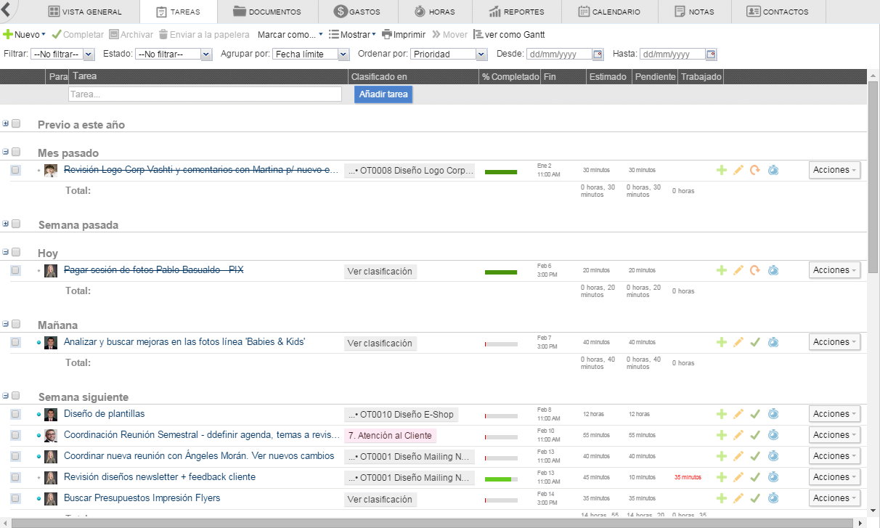
Task: Click the green plus icon on the Diseño de plantillas row
Action: coord(721,414)
